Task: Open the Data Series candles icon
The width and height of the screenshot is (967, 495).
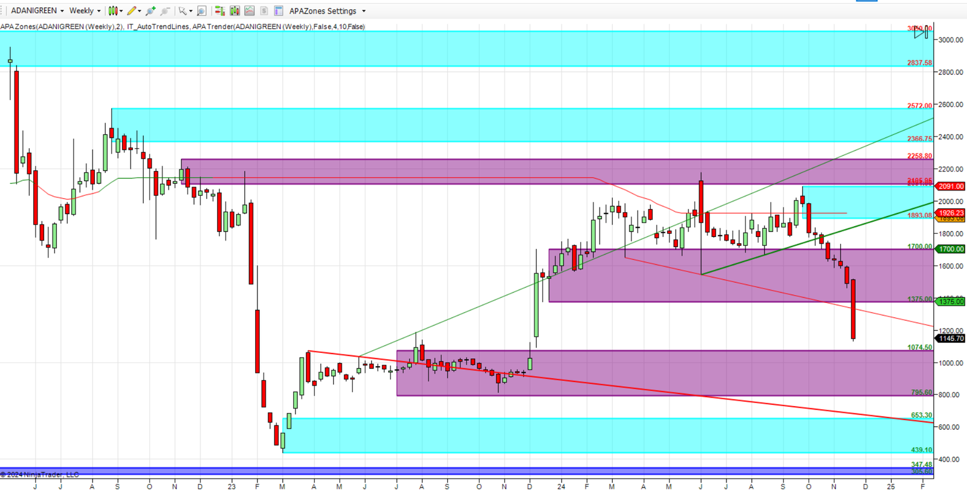Action: point(234,11)
